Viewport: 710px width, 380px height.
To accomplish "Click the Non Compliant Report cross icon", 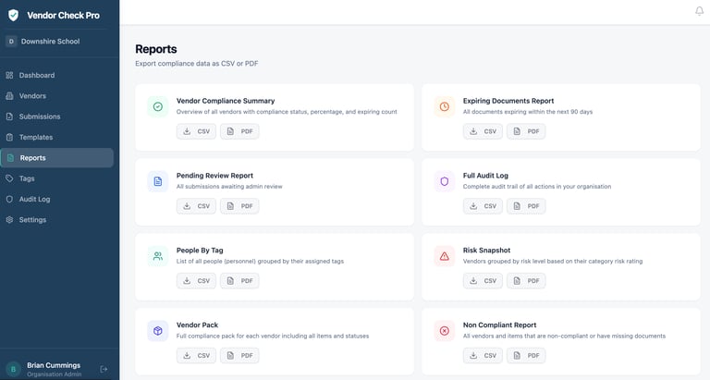I will tap(445, 331).
